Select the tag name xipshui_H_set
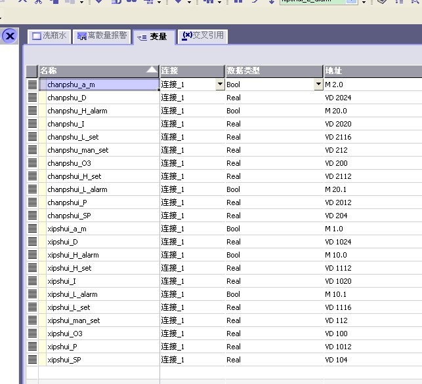 (x=70, y=268)
